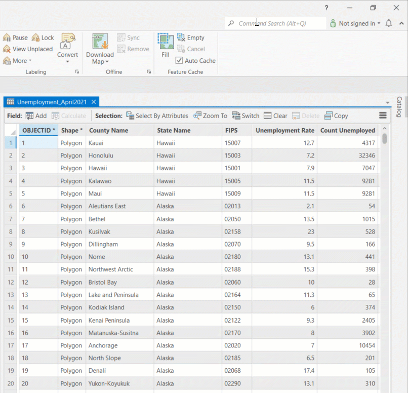Screen dimensions: 408x393
Task: Click the table vertical scrollbar thumb
Action: tap(385, 138)
